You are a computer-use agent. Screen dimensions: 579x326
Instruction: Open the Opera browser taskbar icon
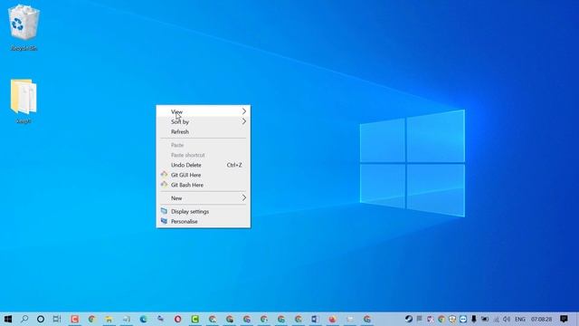(177, 319)
